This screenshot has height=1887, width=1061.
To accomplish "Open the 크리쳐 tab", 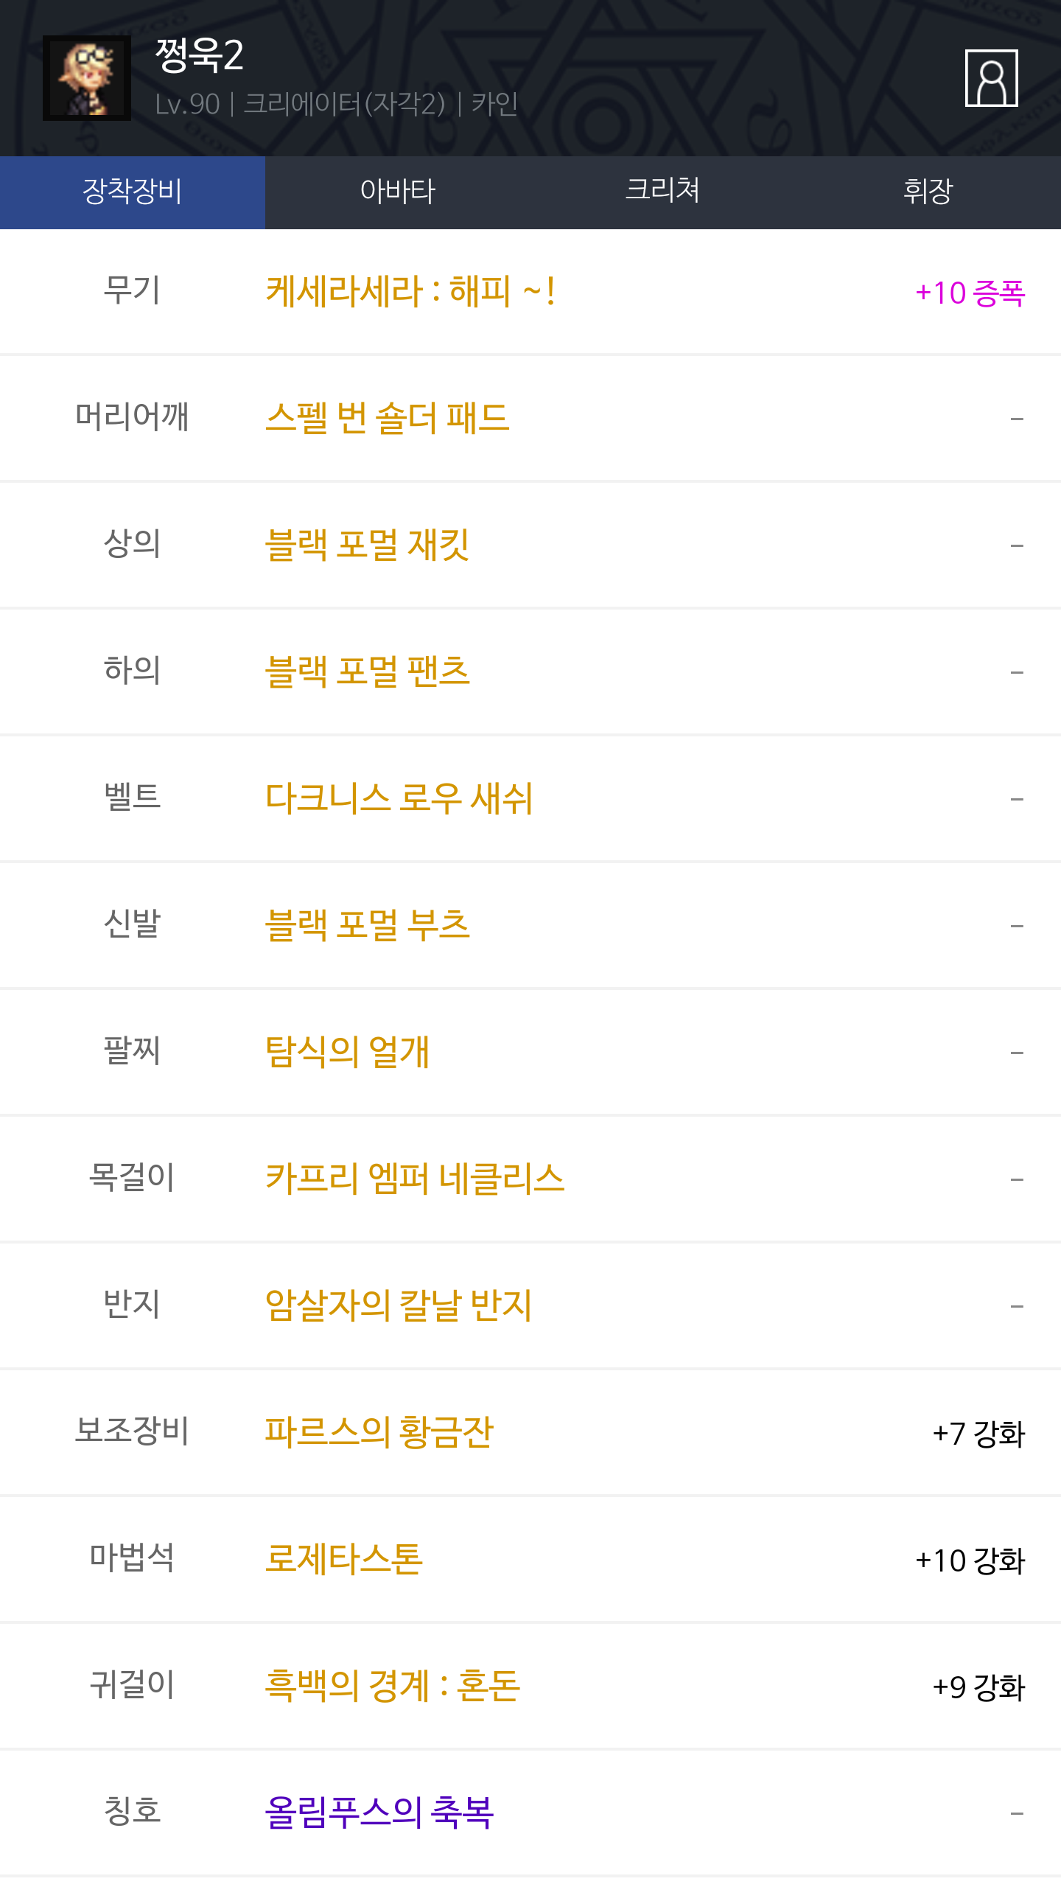I will pyautogui.click(x=662, y=192).
